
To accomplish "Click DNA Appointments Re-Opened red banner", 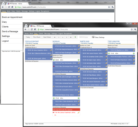I will pos(66,110).
